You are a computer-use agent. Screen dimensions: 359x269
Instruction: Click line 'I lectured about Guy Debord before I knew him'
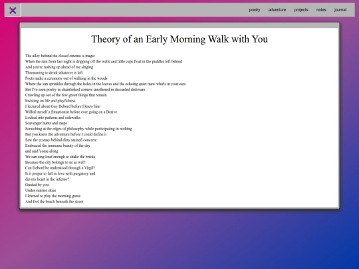(x=62, y=106)
